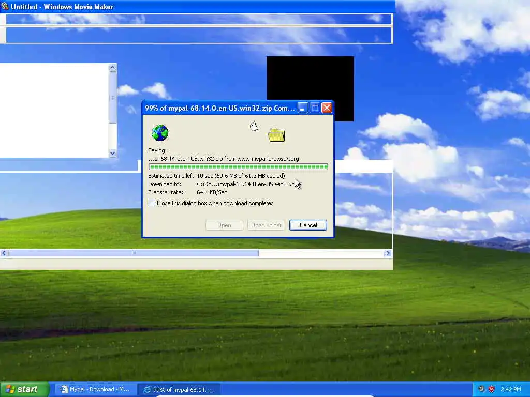The width and height of the screenshot is (530, 397).
Task: Close the download dialog window
Action: pyautogui.click(x=327, y=108)
